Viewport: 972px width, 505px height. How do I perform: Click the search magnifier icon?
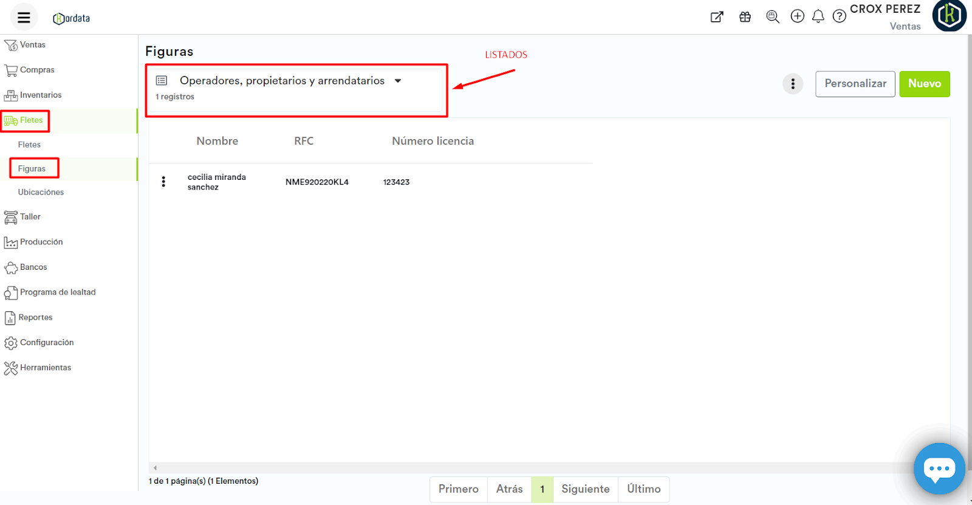point(772,17)
